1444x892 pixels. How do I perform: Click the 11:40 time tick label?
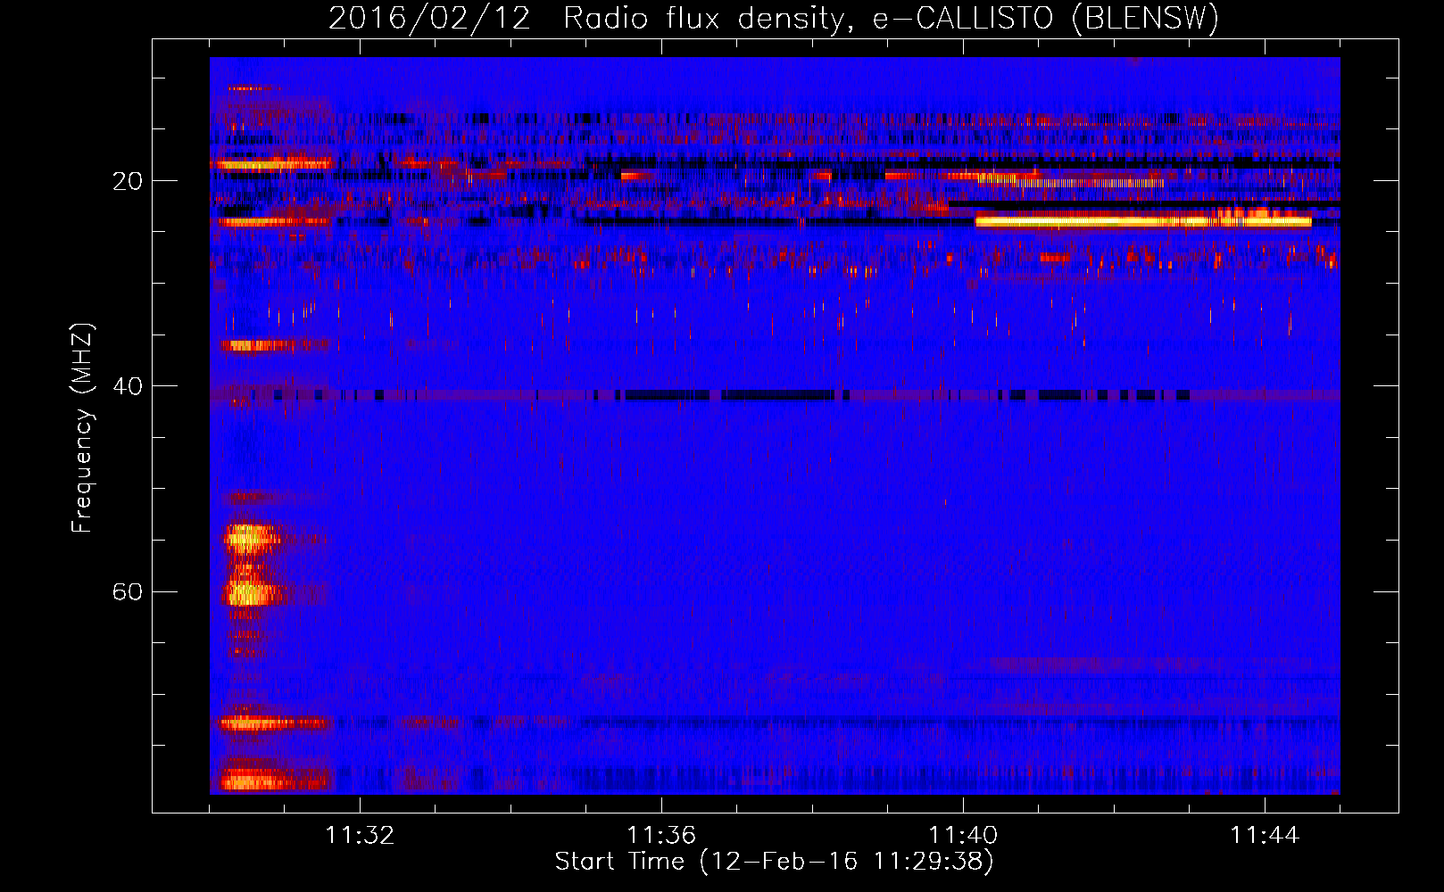tap(963, 836)
